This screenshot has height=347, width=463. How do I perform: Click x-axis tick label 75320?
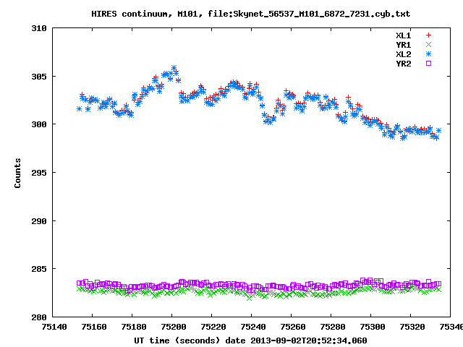tap(412, 327)
